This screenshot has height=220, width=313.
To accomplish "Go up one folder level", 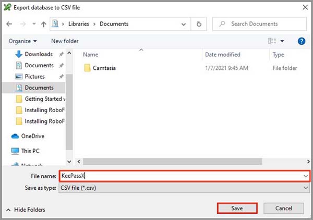I will [x=43, y=24].
